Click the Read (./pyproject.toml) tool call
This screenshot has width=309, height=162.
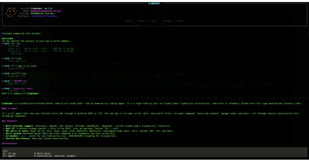click(17, 88)
